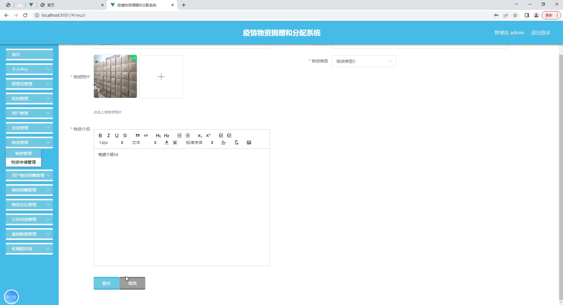Expand 基础数据管理 sidebar menu
Image resolution: width=563 pixels, height=305 pixels.
point(29,234)
